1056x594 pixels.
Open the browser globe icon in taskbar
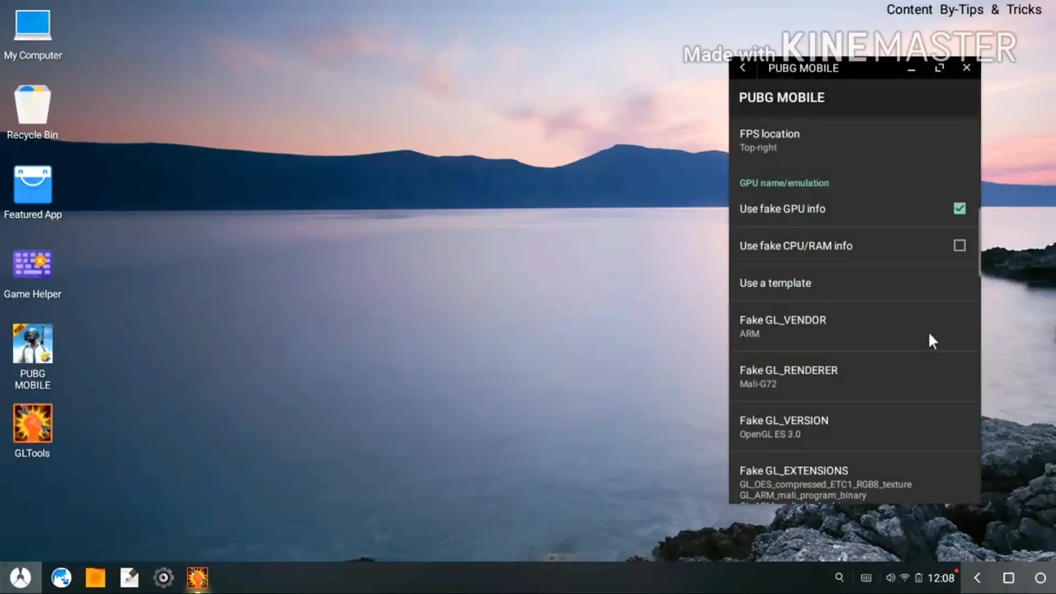point(61,577)
